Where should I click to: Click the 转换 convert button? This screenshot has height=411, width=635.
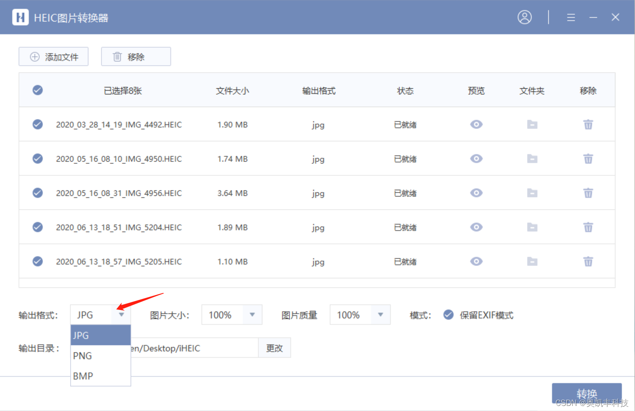pyautogui.click(x=586, y=394)
